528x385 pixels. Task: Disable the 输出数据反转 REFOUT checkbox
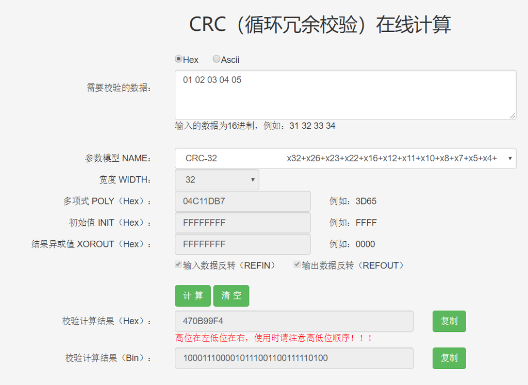click(296, 264)
